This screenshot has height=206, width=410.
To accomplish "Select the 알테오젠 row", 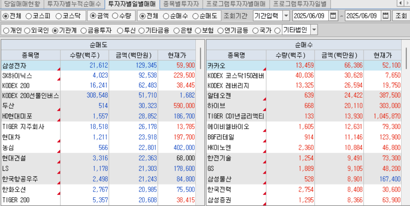I will point(304,96).
